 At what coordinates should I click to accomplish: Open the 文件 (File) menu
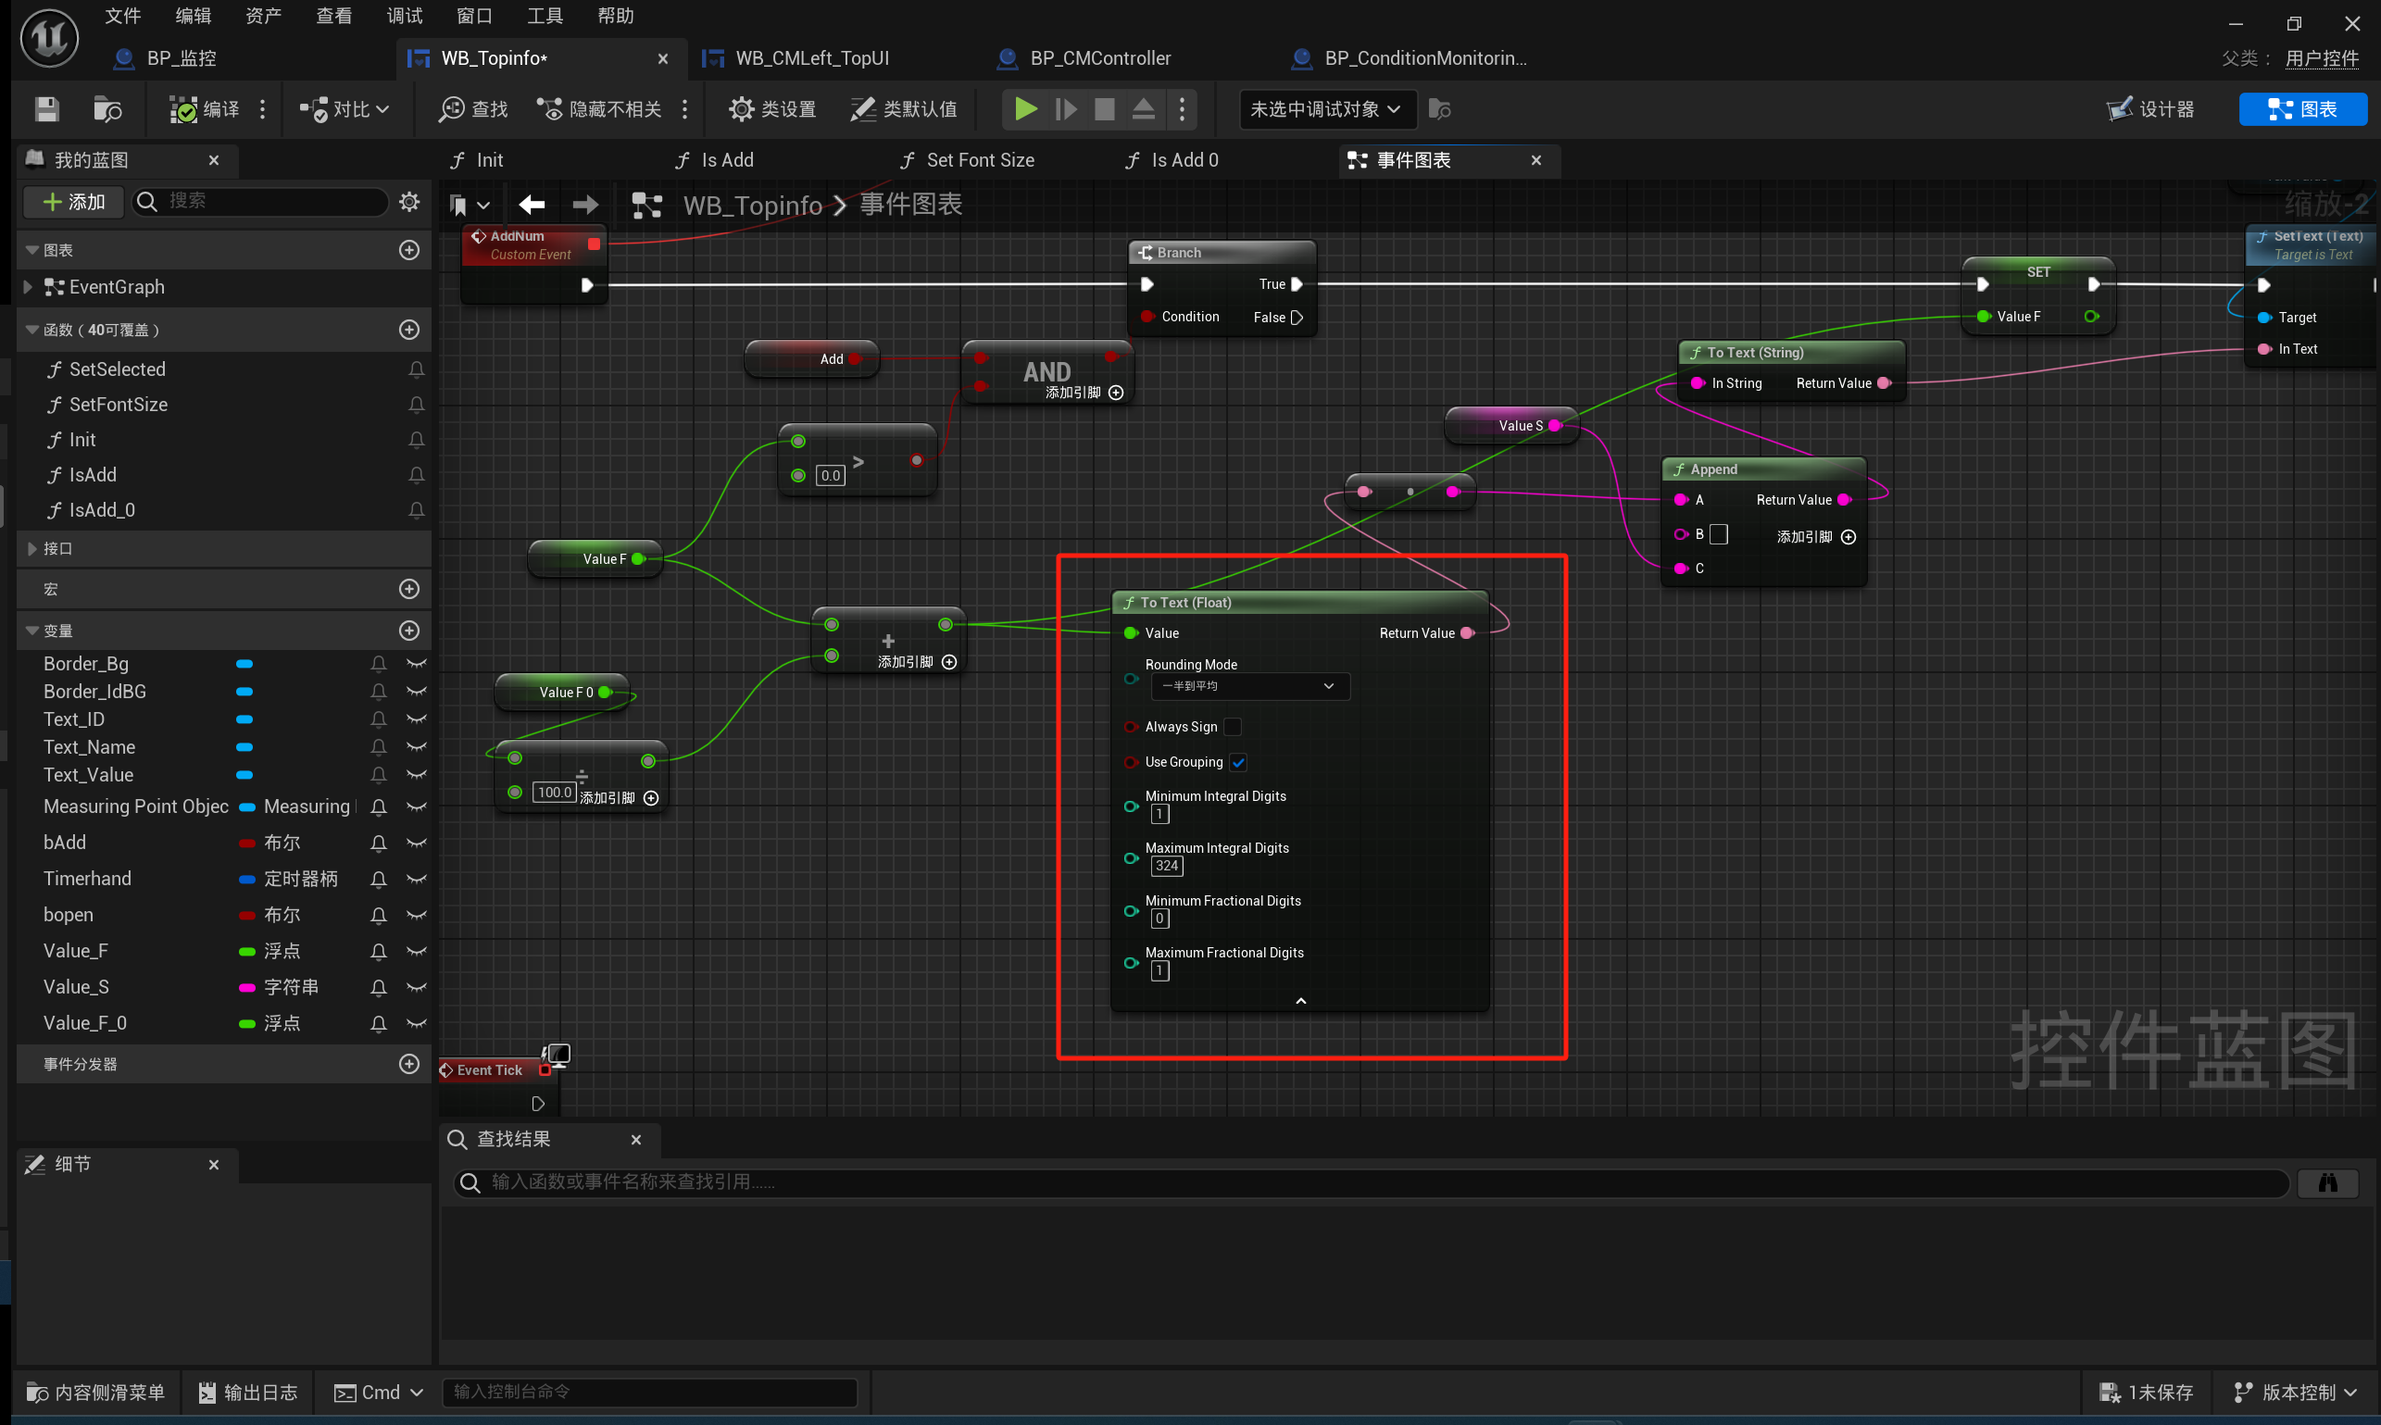[123, 17]
